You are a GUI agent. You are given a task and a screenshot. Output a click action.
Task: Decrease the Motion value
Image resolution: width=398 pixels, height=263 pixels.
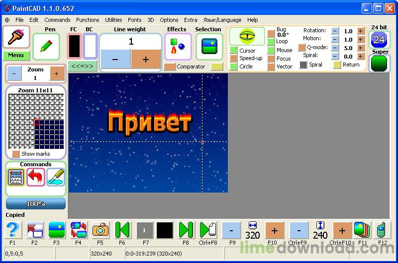(335, 40)
